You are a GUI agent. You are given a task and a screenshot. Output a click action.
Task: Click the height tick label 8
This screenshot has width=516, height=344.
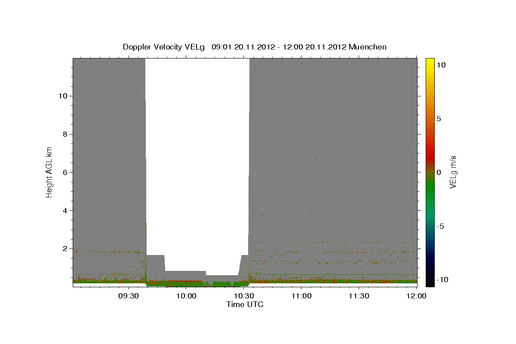pos(64,134)
